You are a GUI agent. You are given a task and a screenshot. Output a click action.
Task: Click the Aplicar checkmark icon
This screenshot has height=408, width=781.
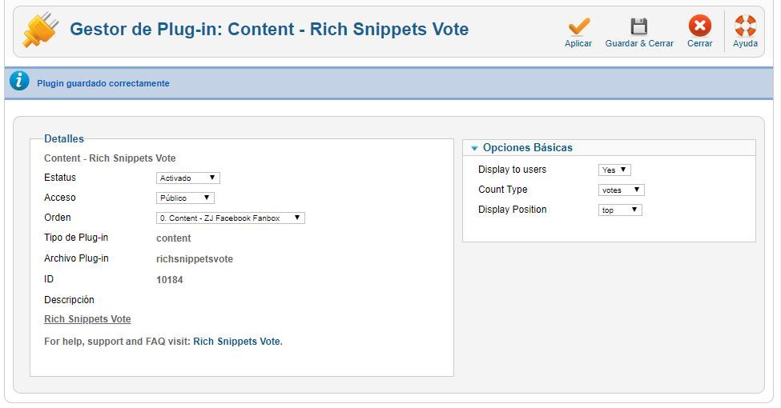pyautogui.click(x=579, y=26)
